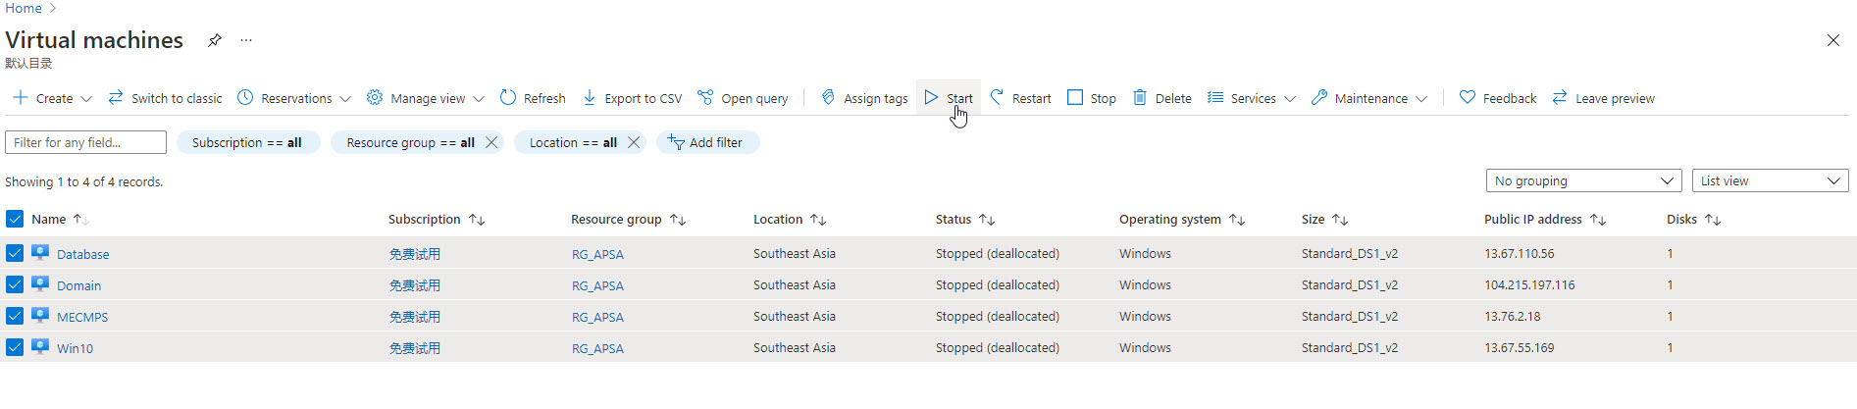Open the List view dropdown
The height and width of the screenshot is (409, 1857).
(1770, 180)
